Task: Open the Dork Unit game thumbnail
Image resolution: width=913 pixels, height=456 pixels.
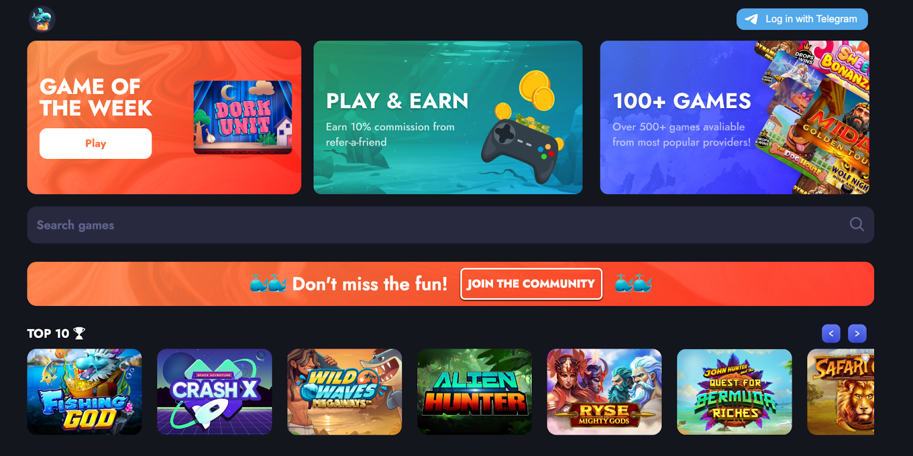Action: click(x=243, y=117)
